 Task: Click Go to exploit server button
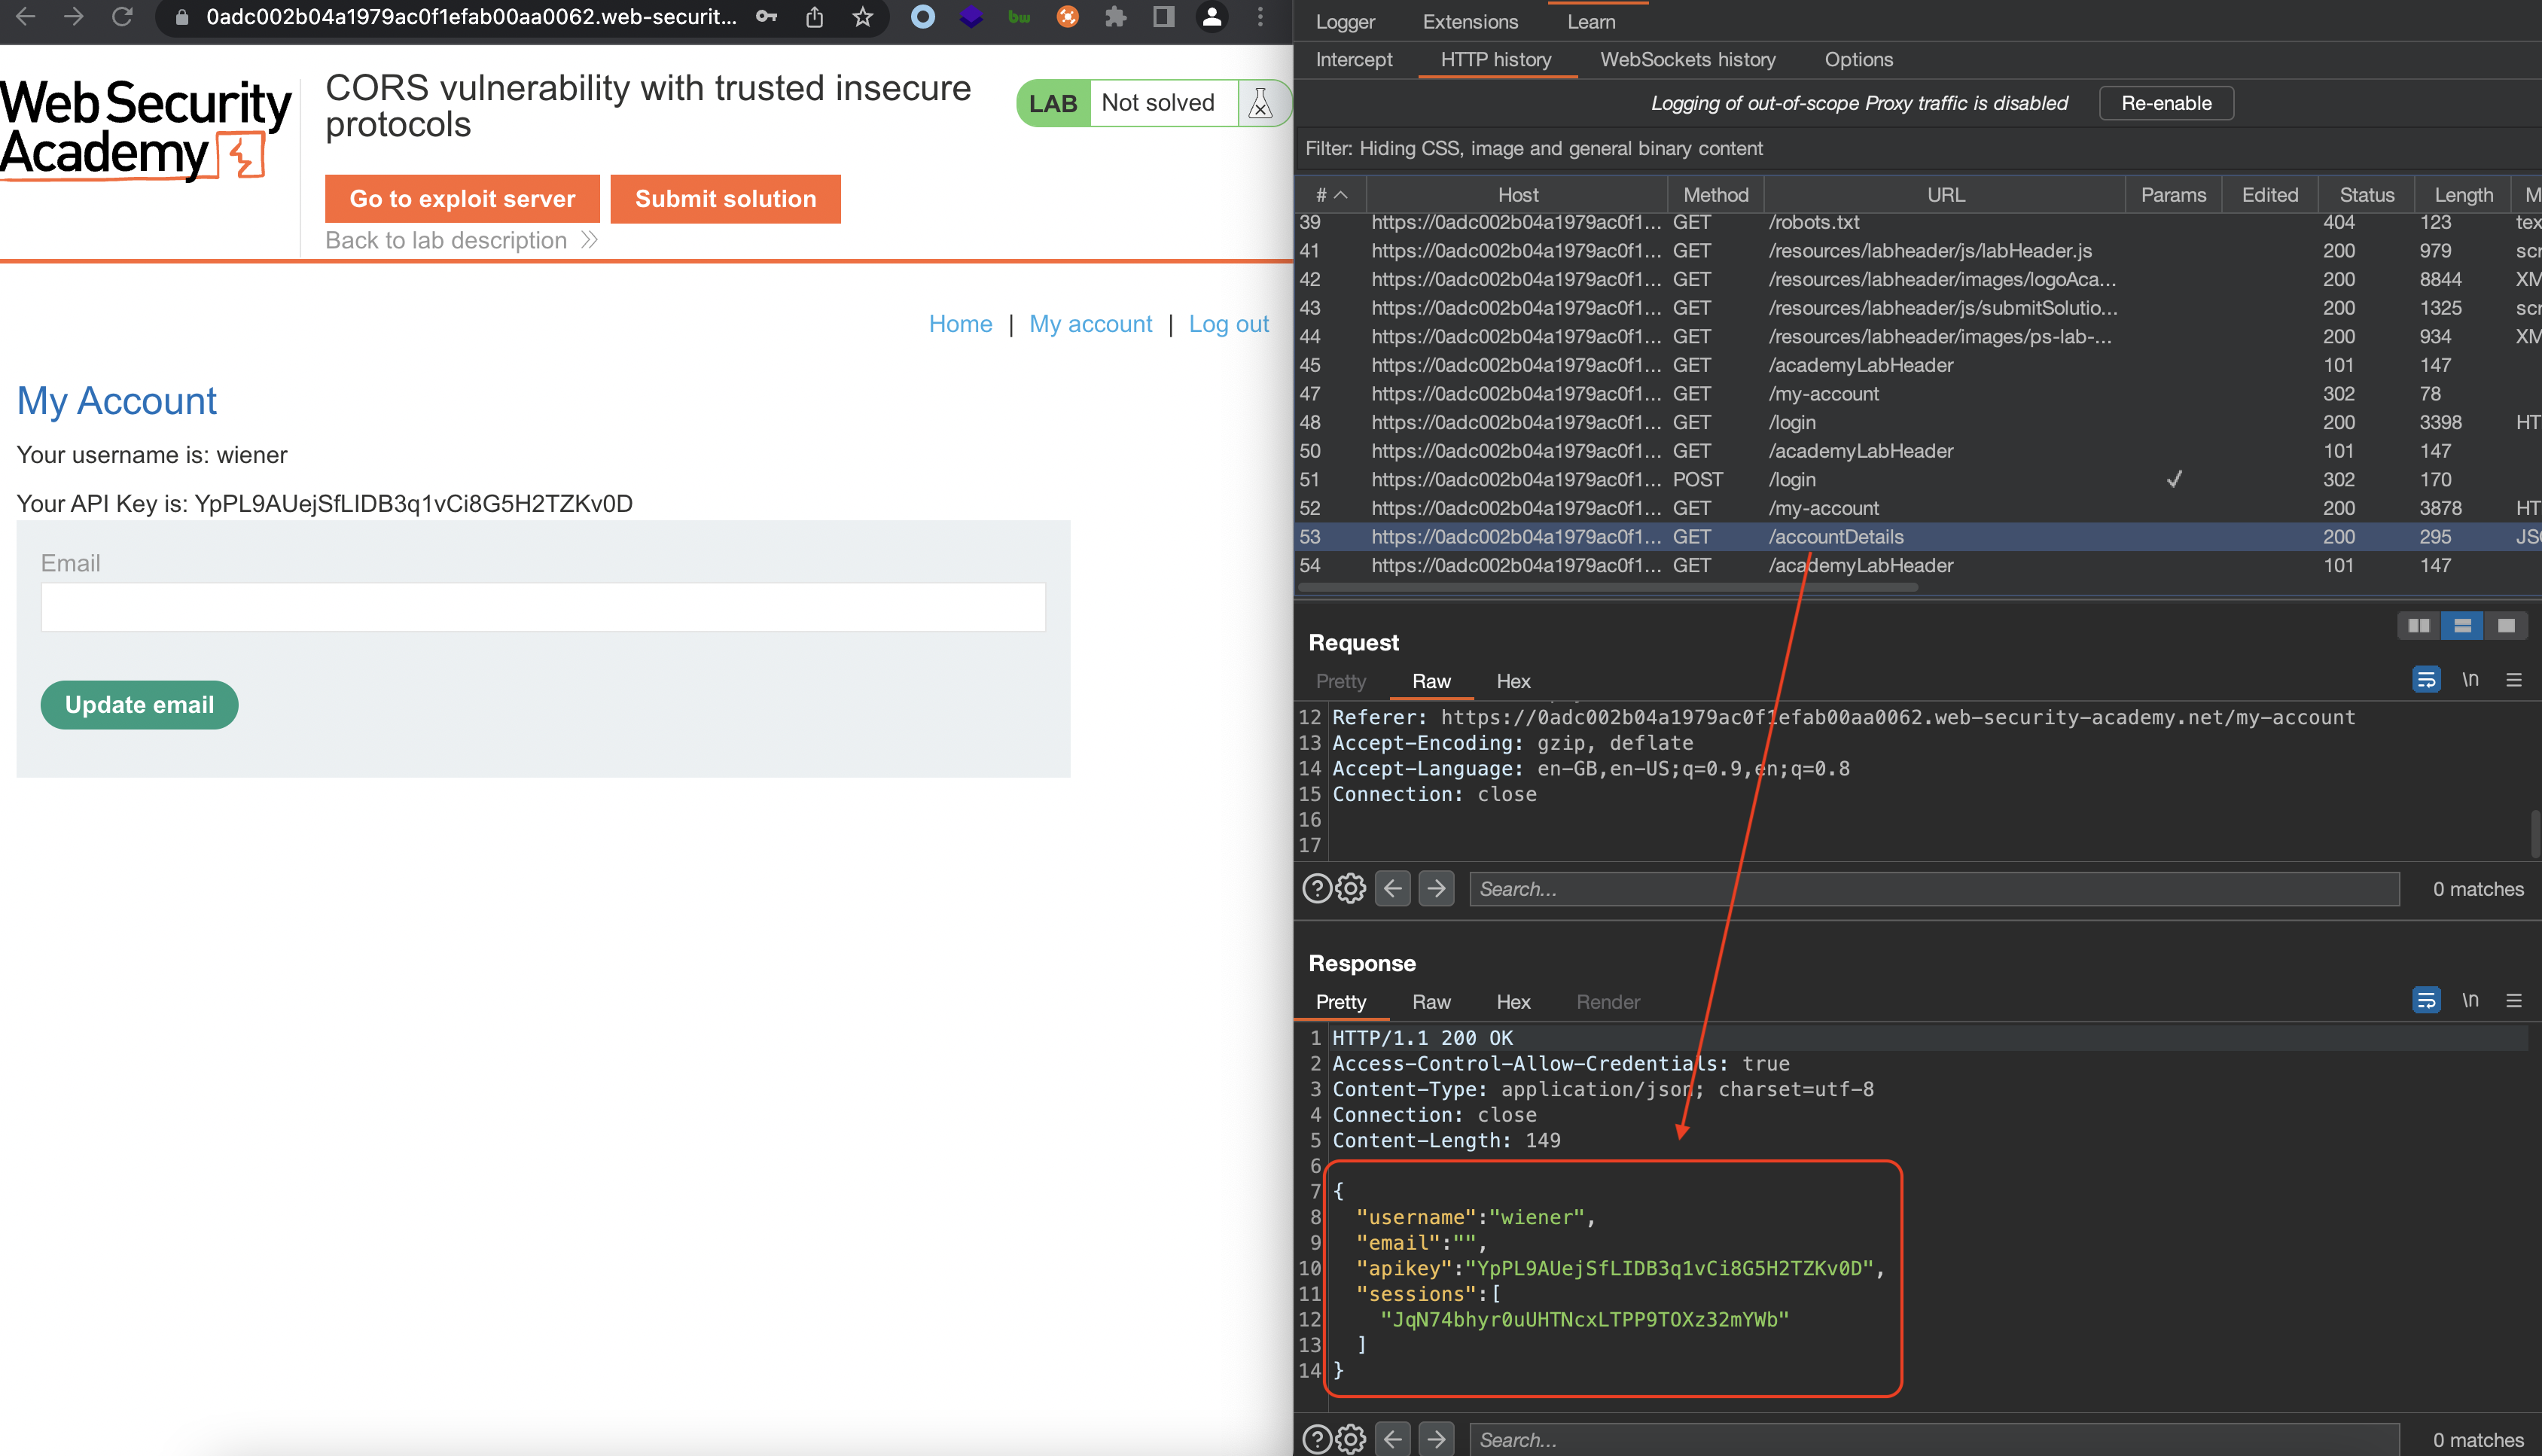(462, 198)
